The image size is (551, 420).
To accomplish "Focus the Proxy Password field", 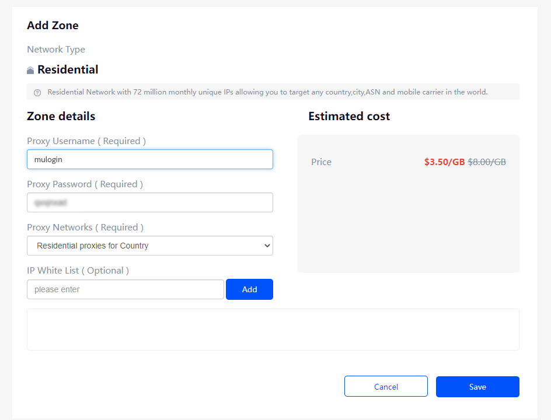I will point(150,202).
